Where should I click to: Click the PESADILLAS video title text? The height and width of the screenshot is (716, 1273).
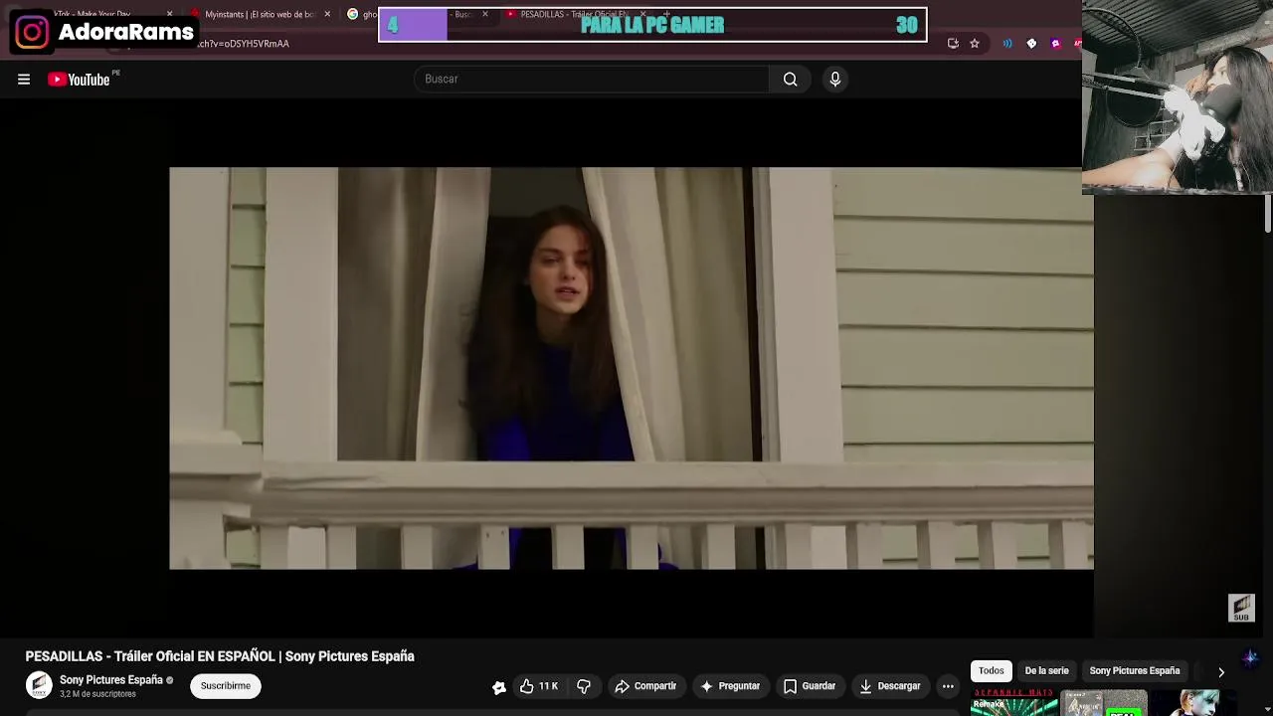click(220, 656)
